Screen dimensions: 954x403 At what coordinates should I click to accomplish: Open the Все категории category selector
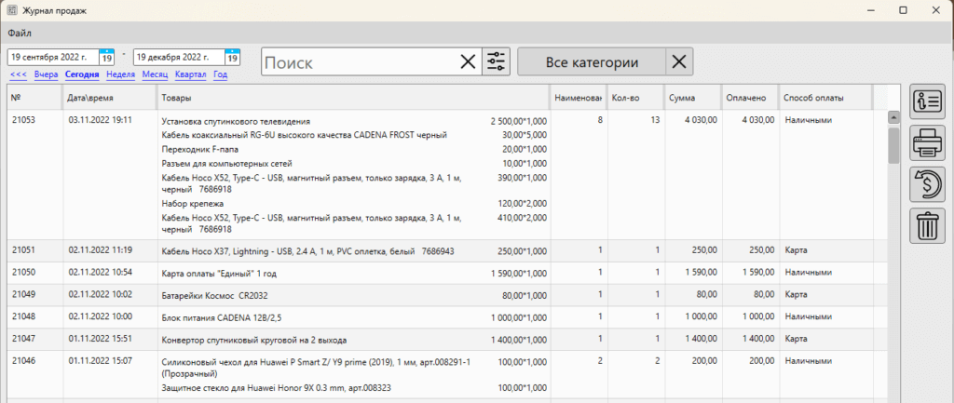click(x=592, y=62)
